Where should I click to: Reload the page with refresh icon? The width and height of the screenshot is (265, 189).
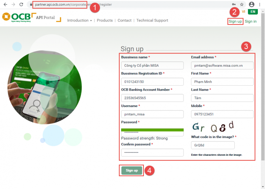point(22,5)
